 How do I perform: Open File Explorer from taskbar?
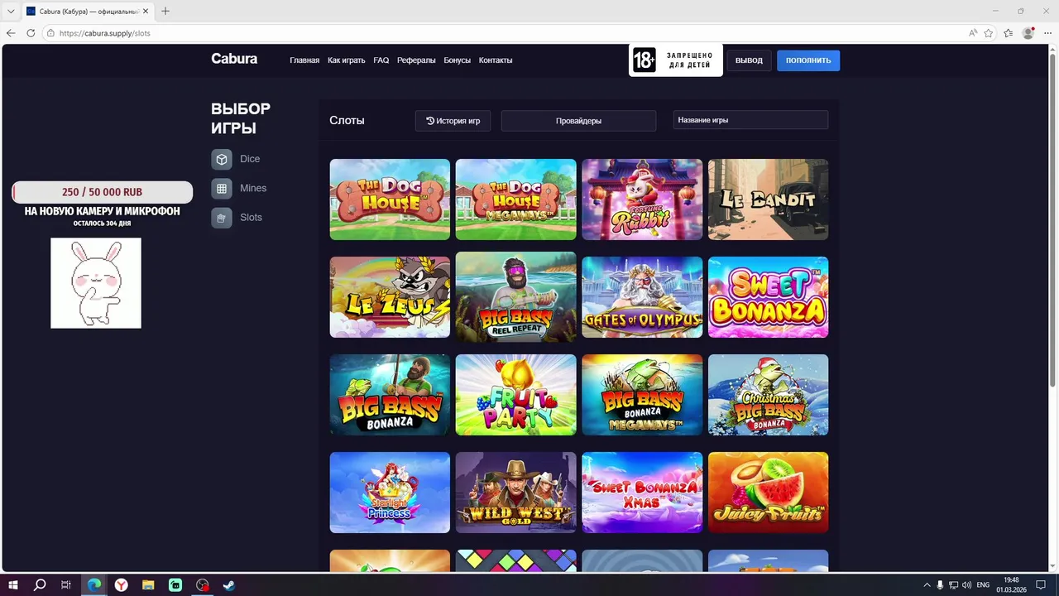(x=148, y=584)
